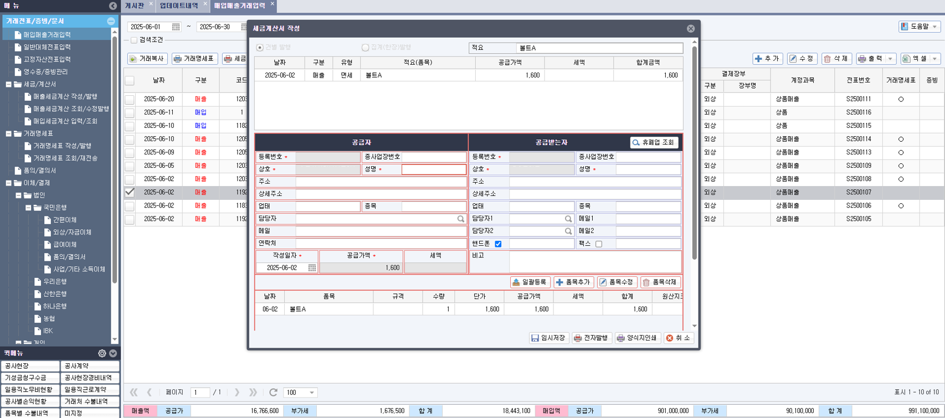Collapse the 법인 tree folder

pos(18,195)
